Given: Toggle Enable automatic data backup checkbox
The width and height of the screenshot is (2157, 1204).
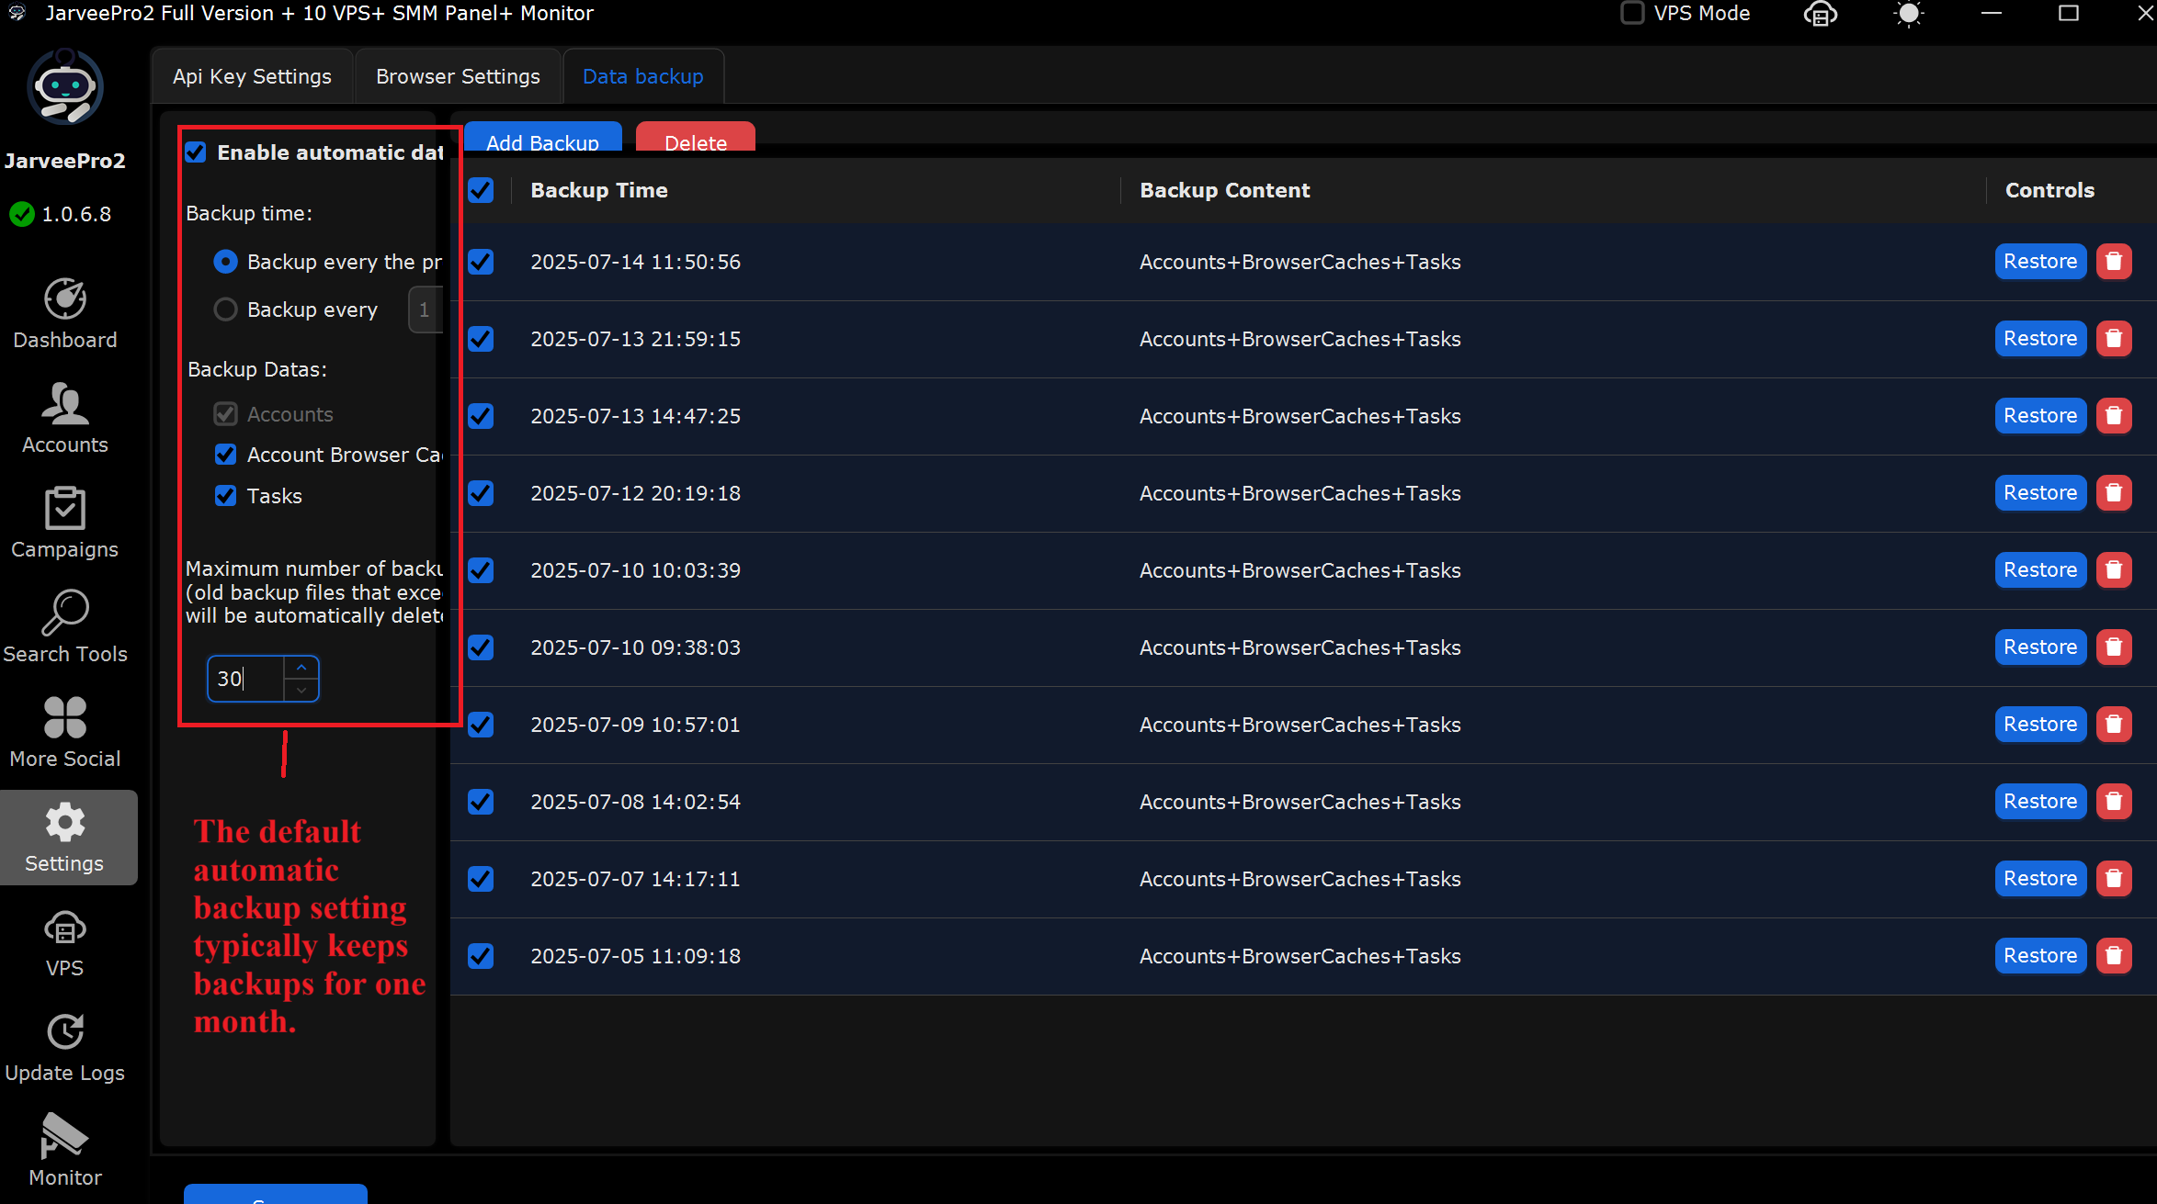Looking at the screenshot, I should point(196,152).
